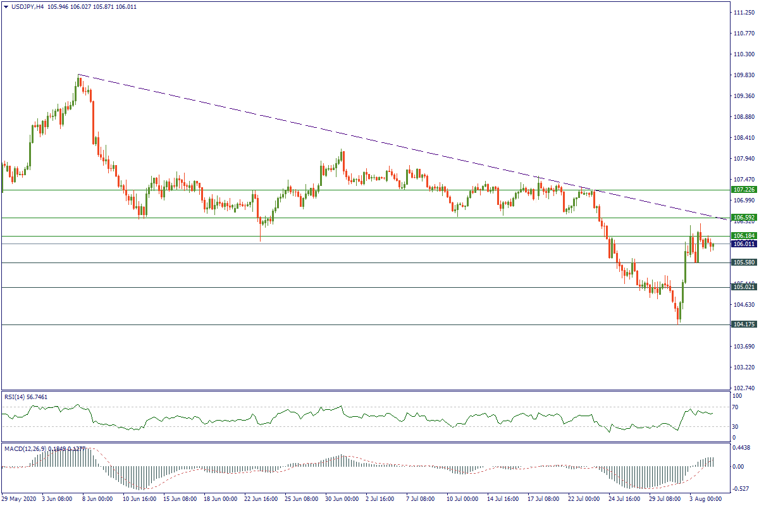Click the 102.740 value on price axis
This screenshot has height=506, width=759.
pyautogui.click(x=741, y=388)
